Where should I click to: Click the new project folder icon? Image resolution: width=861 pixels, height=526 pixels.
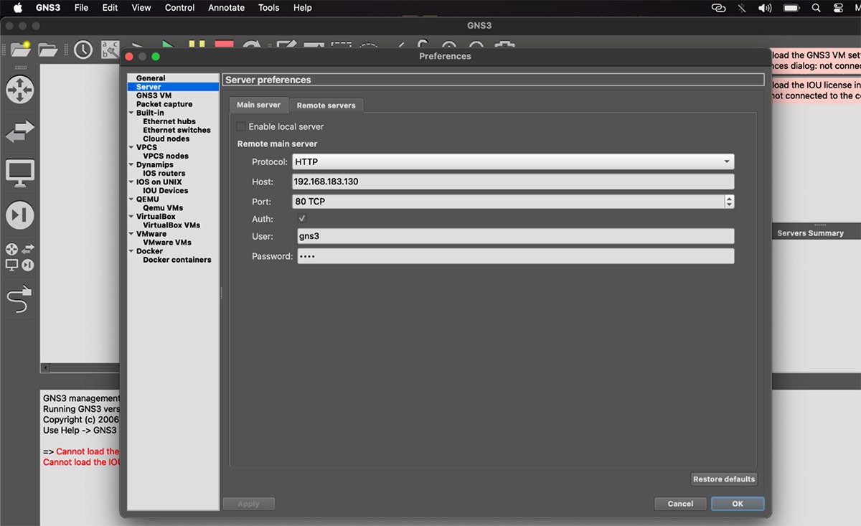(x=20, y=50)
